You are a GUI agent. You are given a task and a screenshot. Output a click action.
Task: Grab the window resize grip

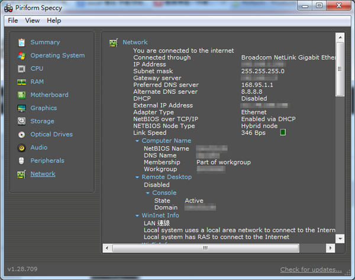347,273
